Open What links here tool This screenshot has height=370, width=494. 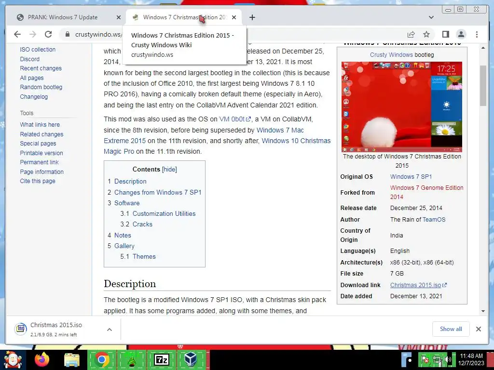(x=40, y=125)
